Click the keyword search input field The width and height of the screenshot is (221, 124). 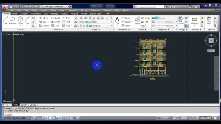tap(150, 7)
